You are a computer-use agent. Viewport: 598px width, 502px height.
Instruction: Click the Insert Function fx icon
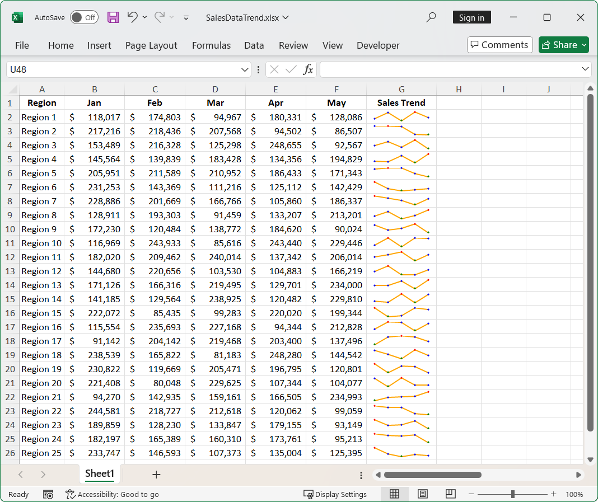[308, 69]
